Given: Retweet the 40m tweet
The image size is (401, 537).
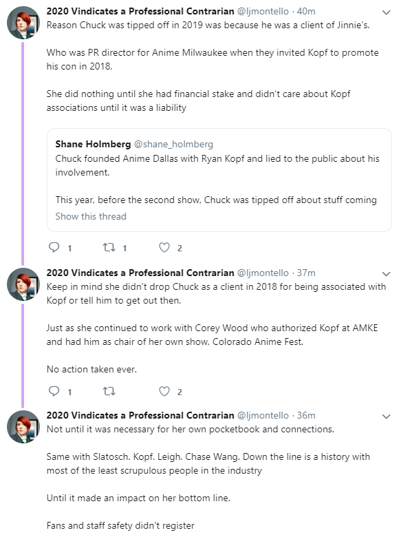Looking at the screenshot, I should pos(109,247).
